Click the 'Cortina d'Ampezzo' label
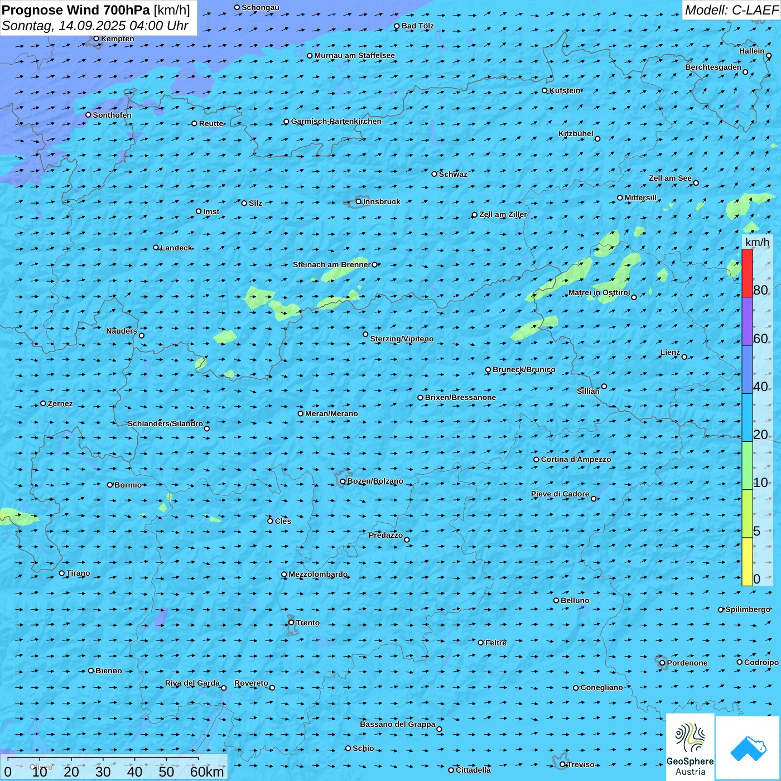This screenshot has height=781, width=781. (x=576, y=459)
